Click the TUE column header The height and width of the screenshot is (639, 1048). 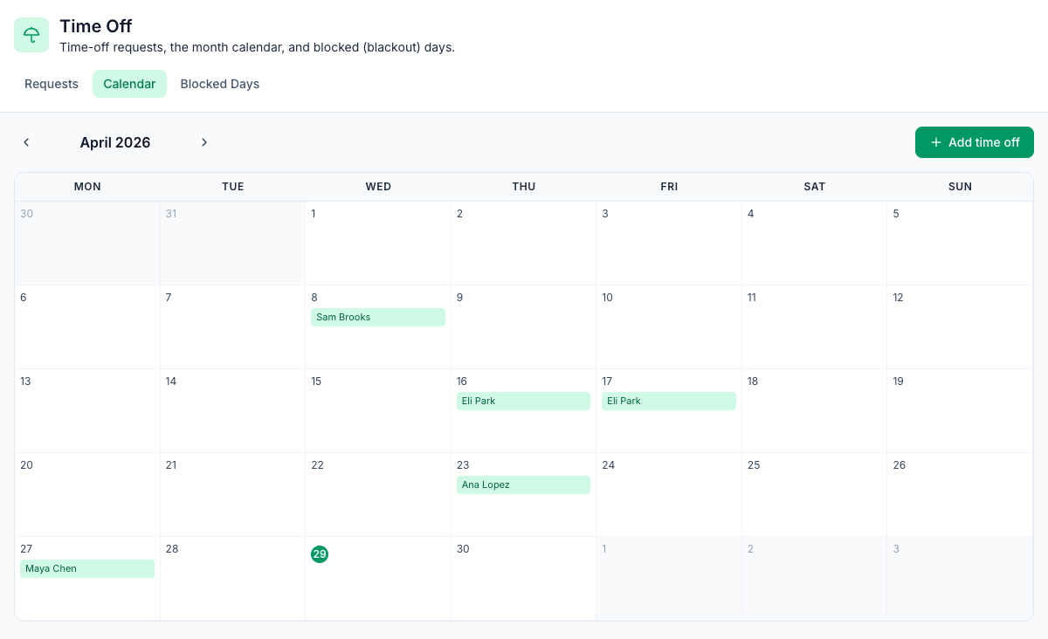coord(233,187)
